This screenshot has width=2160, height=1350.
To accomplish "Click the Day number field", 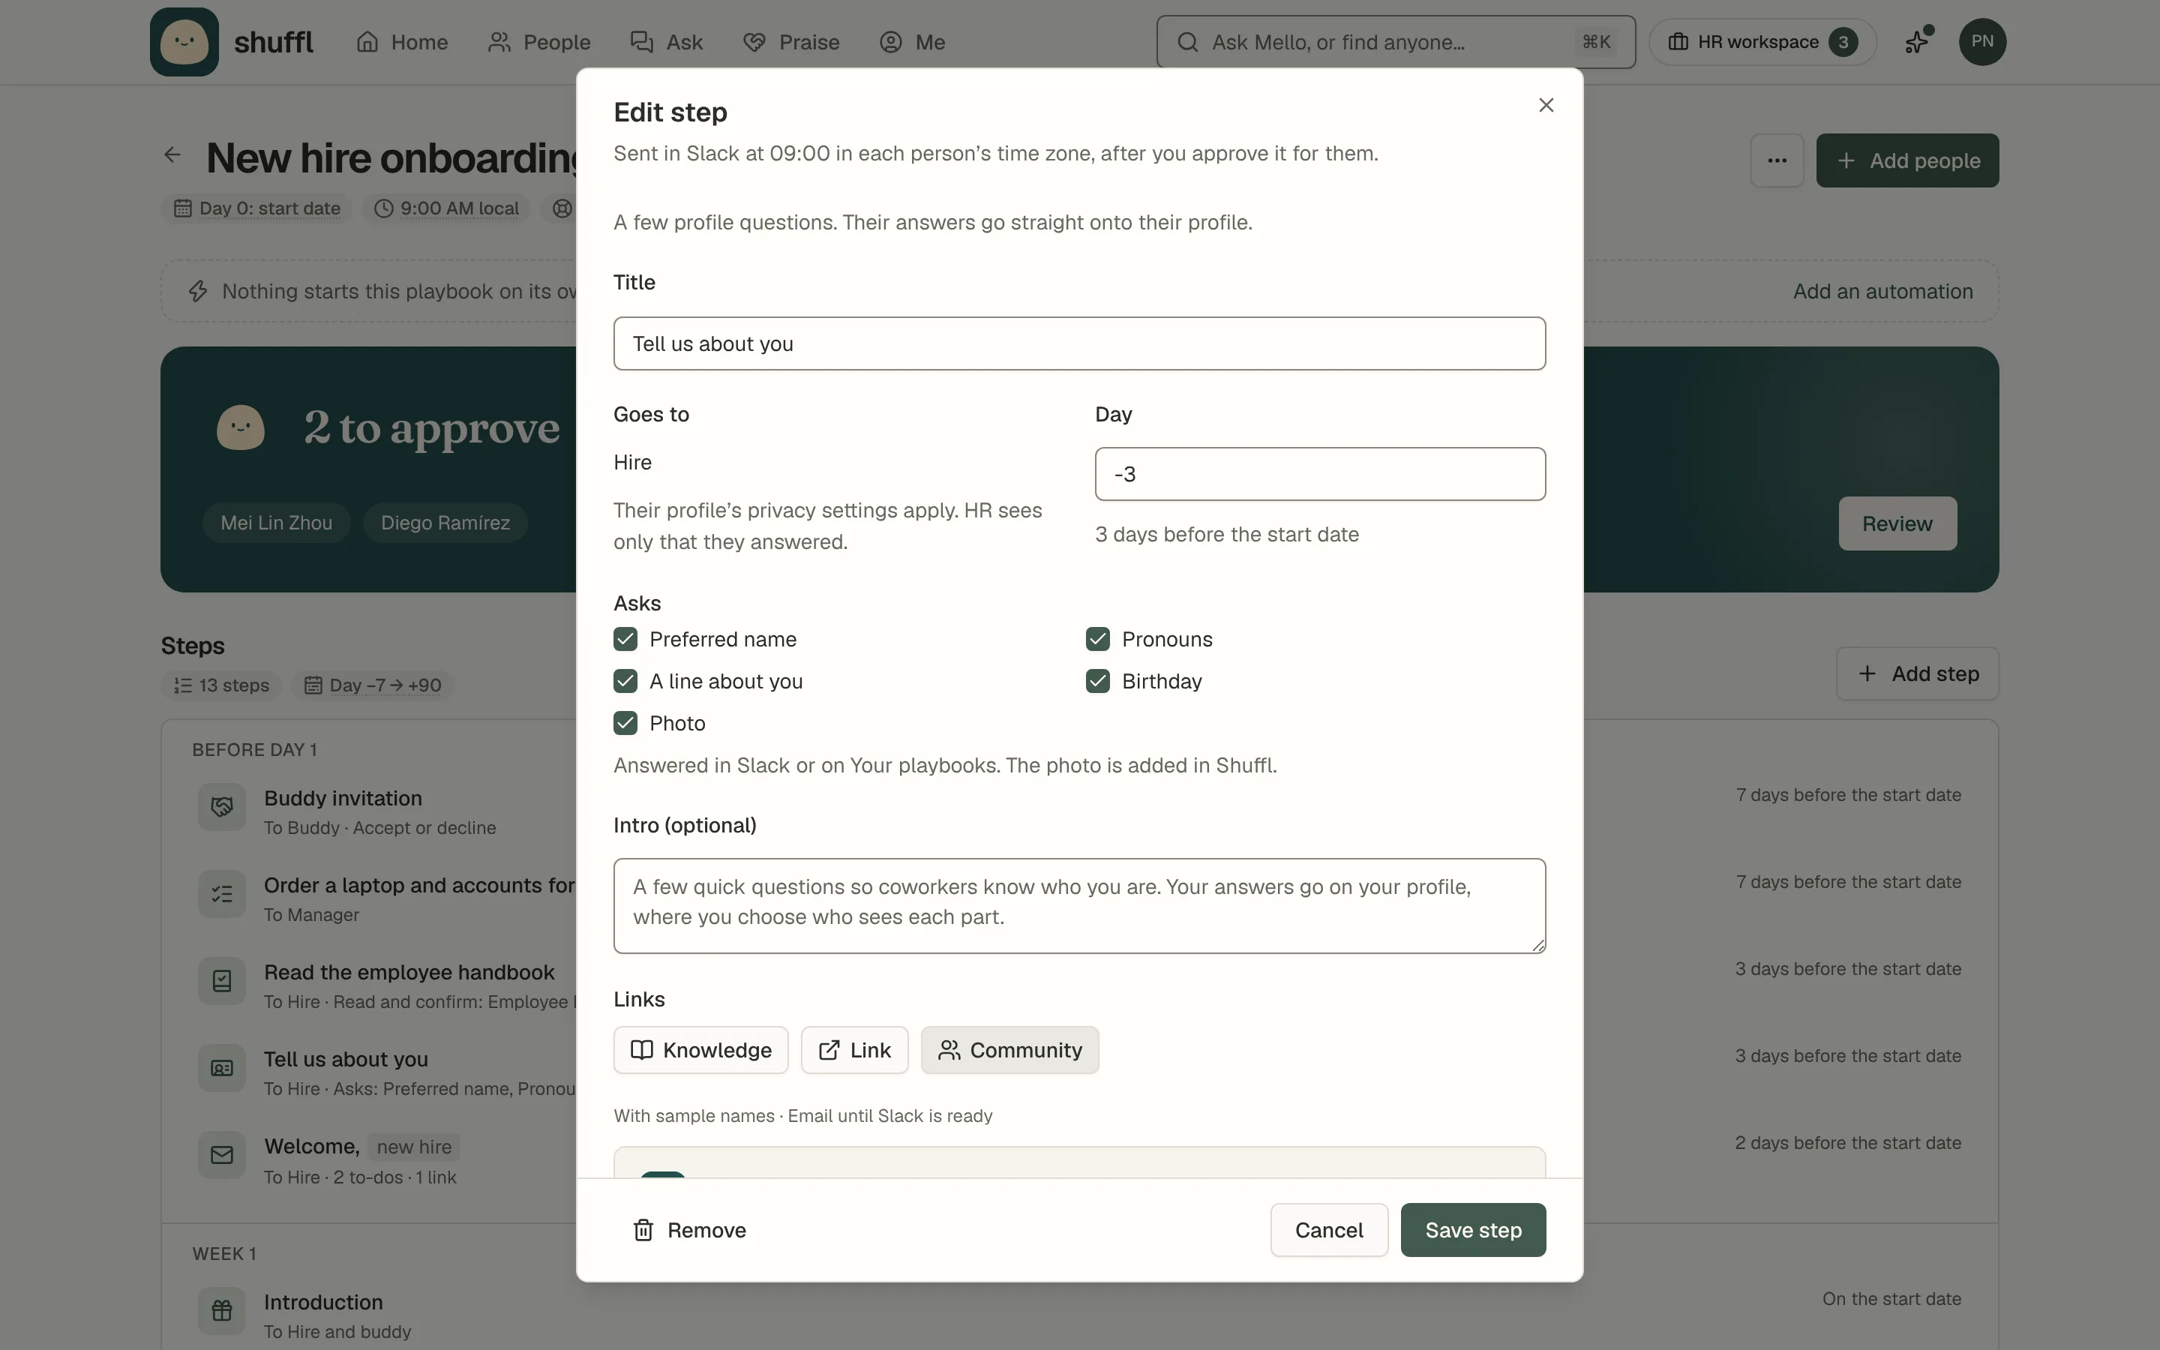I will (x=1320, y=474).
